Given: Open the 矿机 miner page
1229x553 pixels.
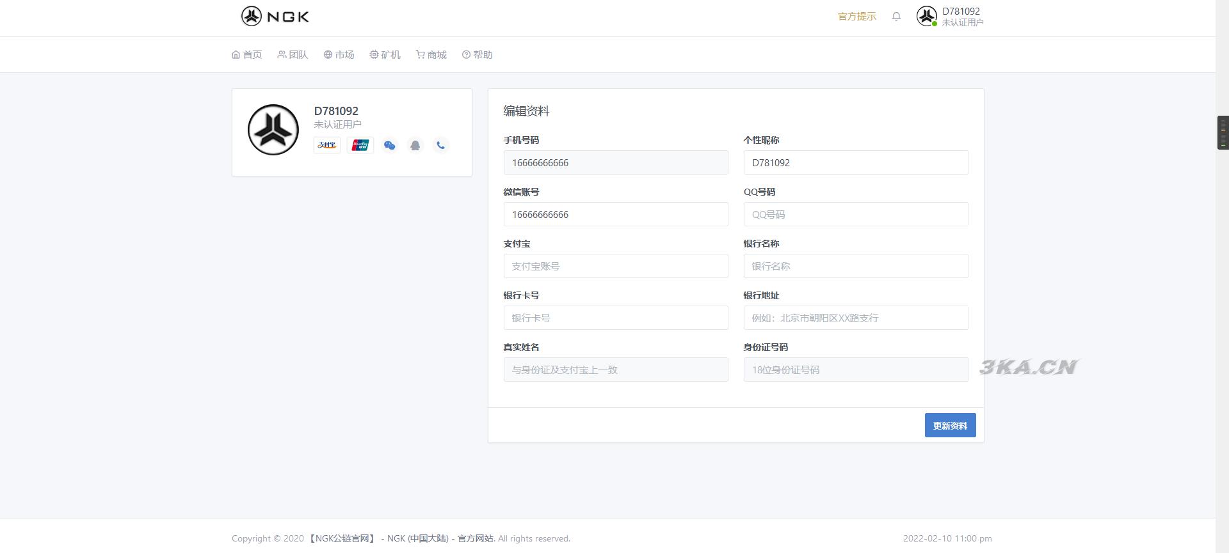Looking at the screenshot, I should [385, 55].
